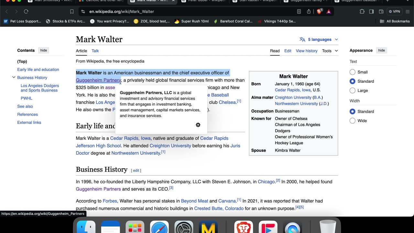Open Forbes link in article
The width and height of the screenshot is (414, 233).
[110, 201]
